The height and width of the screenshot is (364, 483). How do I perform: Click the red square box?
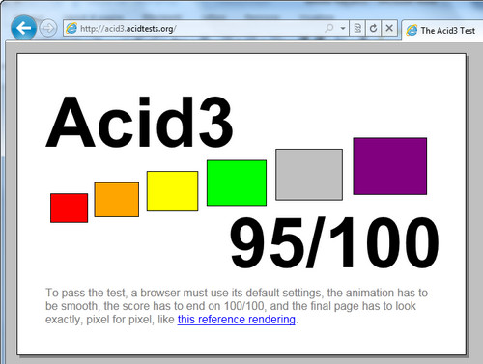[69, 208]
